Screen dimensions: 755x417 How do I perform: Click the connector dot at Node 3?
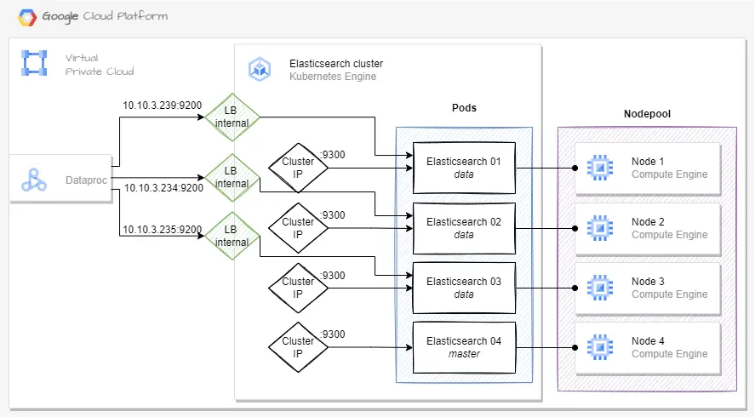[575, 288]
